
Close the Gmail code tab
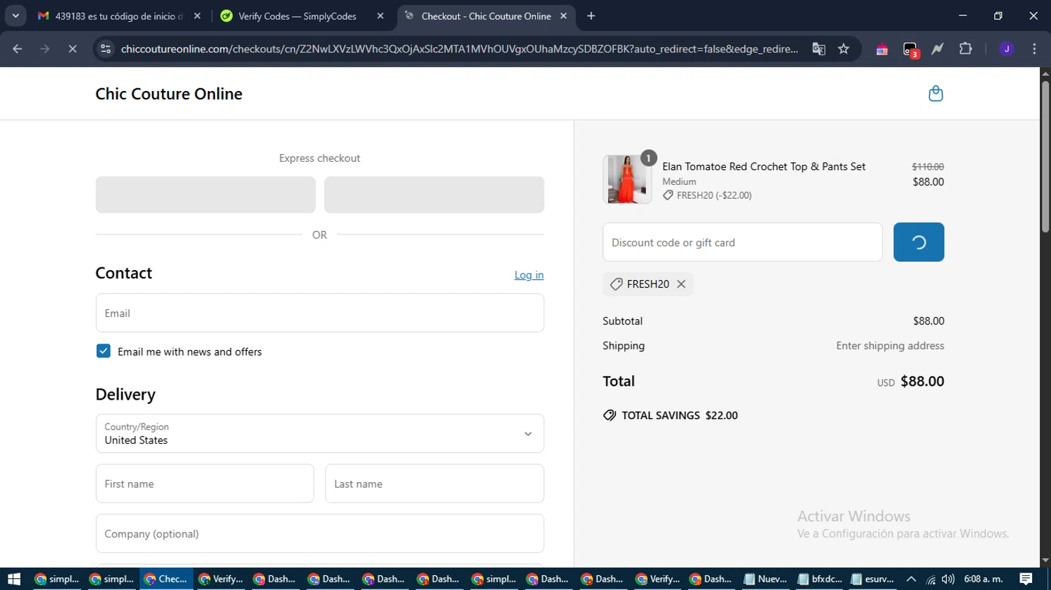(x=197, y=16)
